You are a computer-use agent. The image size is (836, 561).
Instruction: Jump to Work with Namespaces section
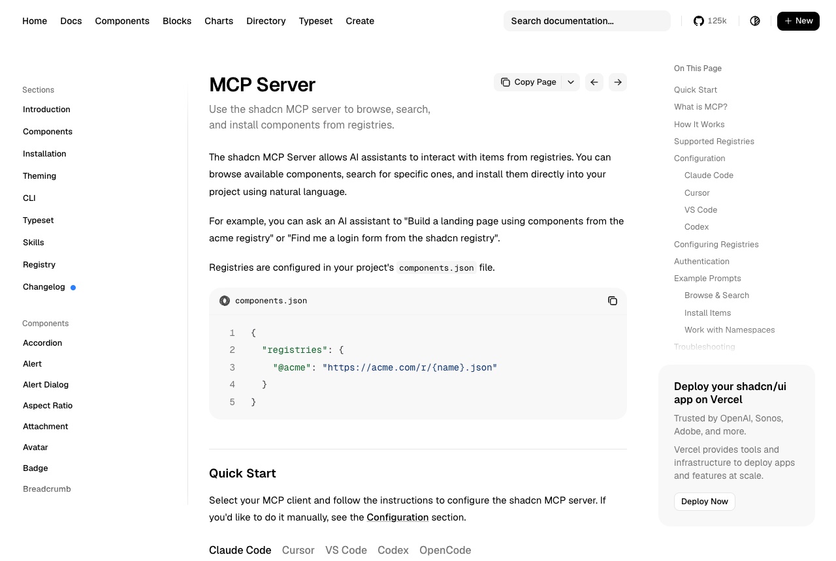tap(730, 330)
